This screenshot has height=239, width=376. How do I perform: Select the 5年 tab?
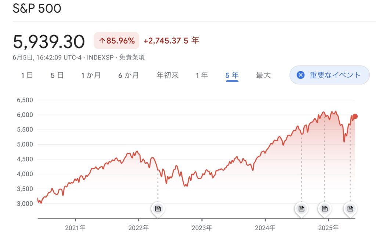(x=232, y=76)
